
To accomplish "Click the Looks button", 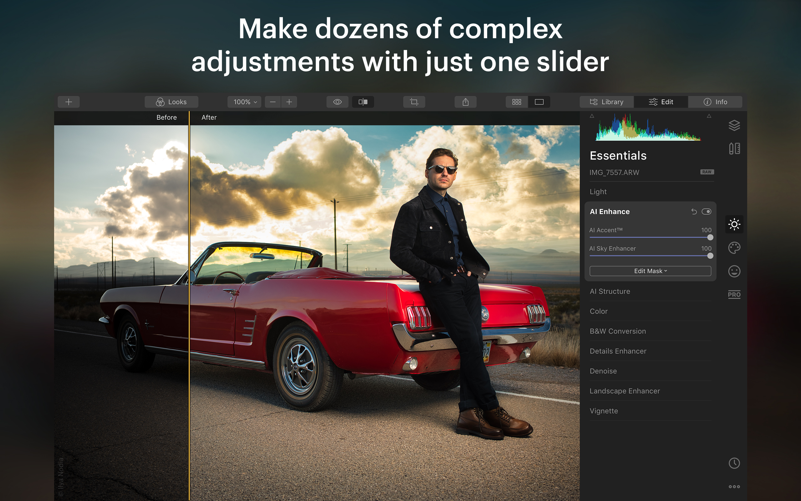I will pyautogui.click(x=171, y=102).
